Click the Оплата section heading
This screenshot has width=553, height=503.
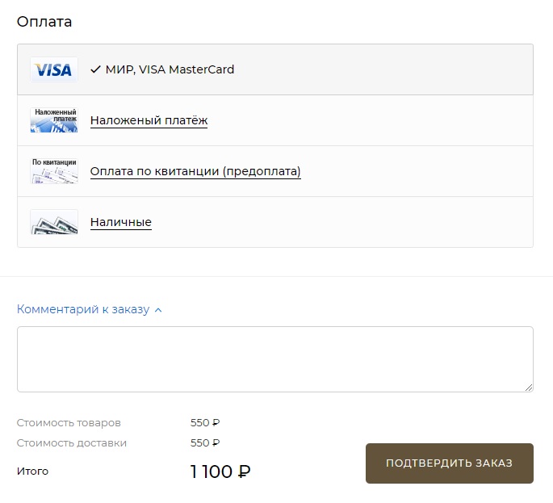[44, 22]
